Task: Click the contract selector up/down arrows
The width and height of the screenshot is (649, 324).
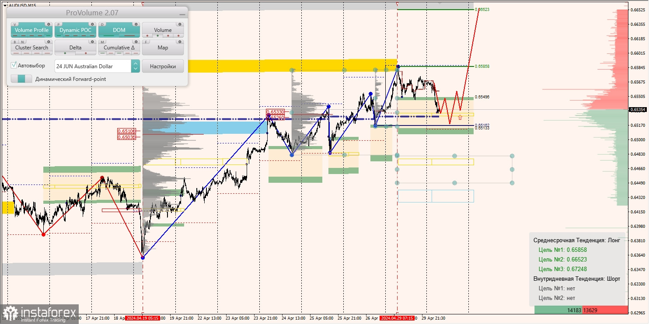Action: pos(135,66)
